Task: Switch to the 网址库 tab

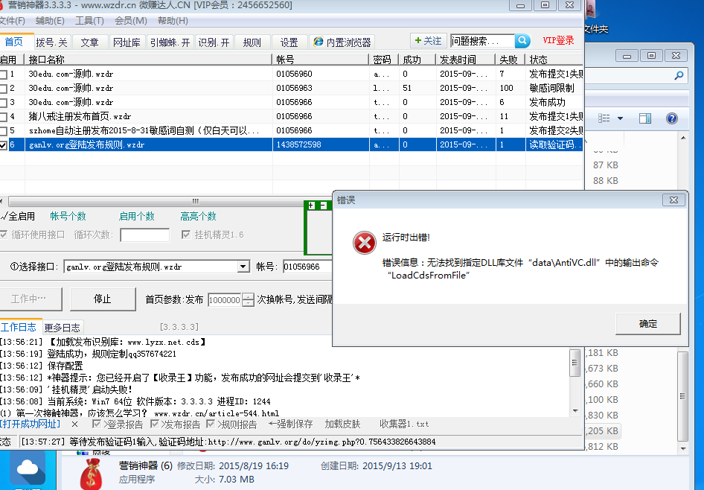Action: pos(127,42)
